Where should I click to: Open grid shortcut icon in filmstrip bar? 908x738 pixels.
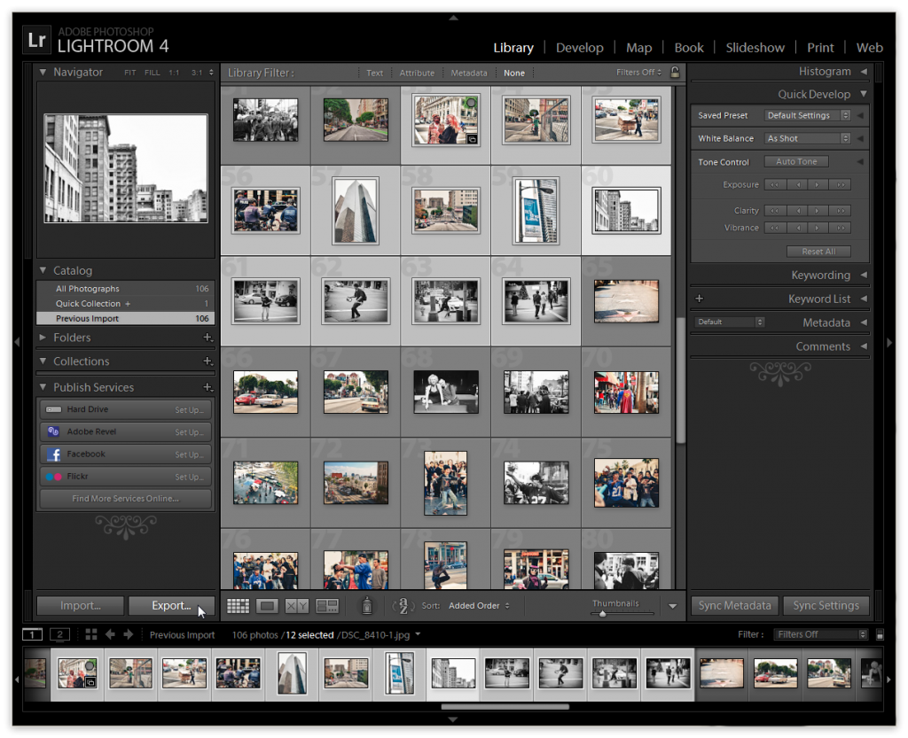(x=91, y=634)
